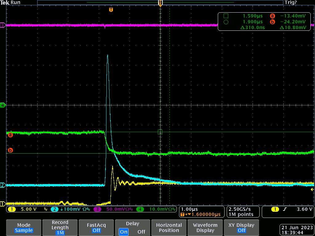The height and width of the screenshot is (236, 315).
Task: Click the yellow trigger level arrow
Action: pyautogui.click(x=313, y=190)
